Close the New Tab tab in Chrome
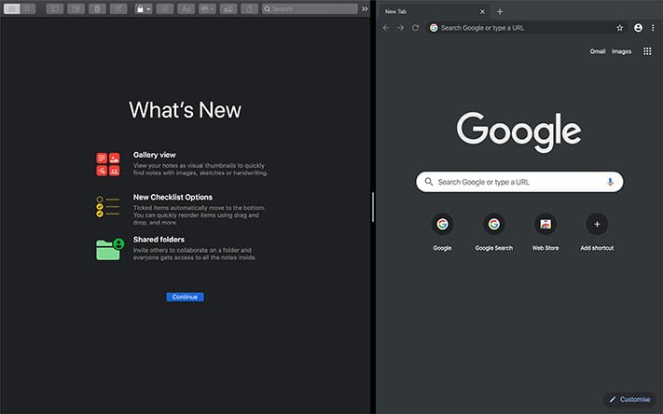Screen dimensions: 663x414 (x=482, y=12)
